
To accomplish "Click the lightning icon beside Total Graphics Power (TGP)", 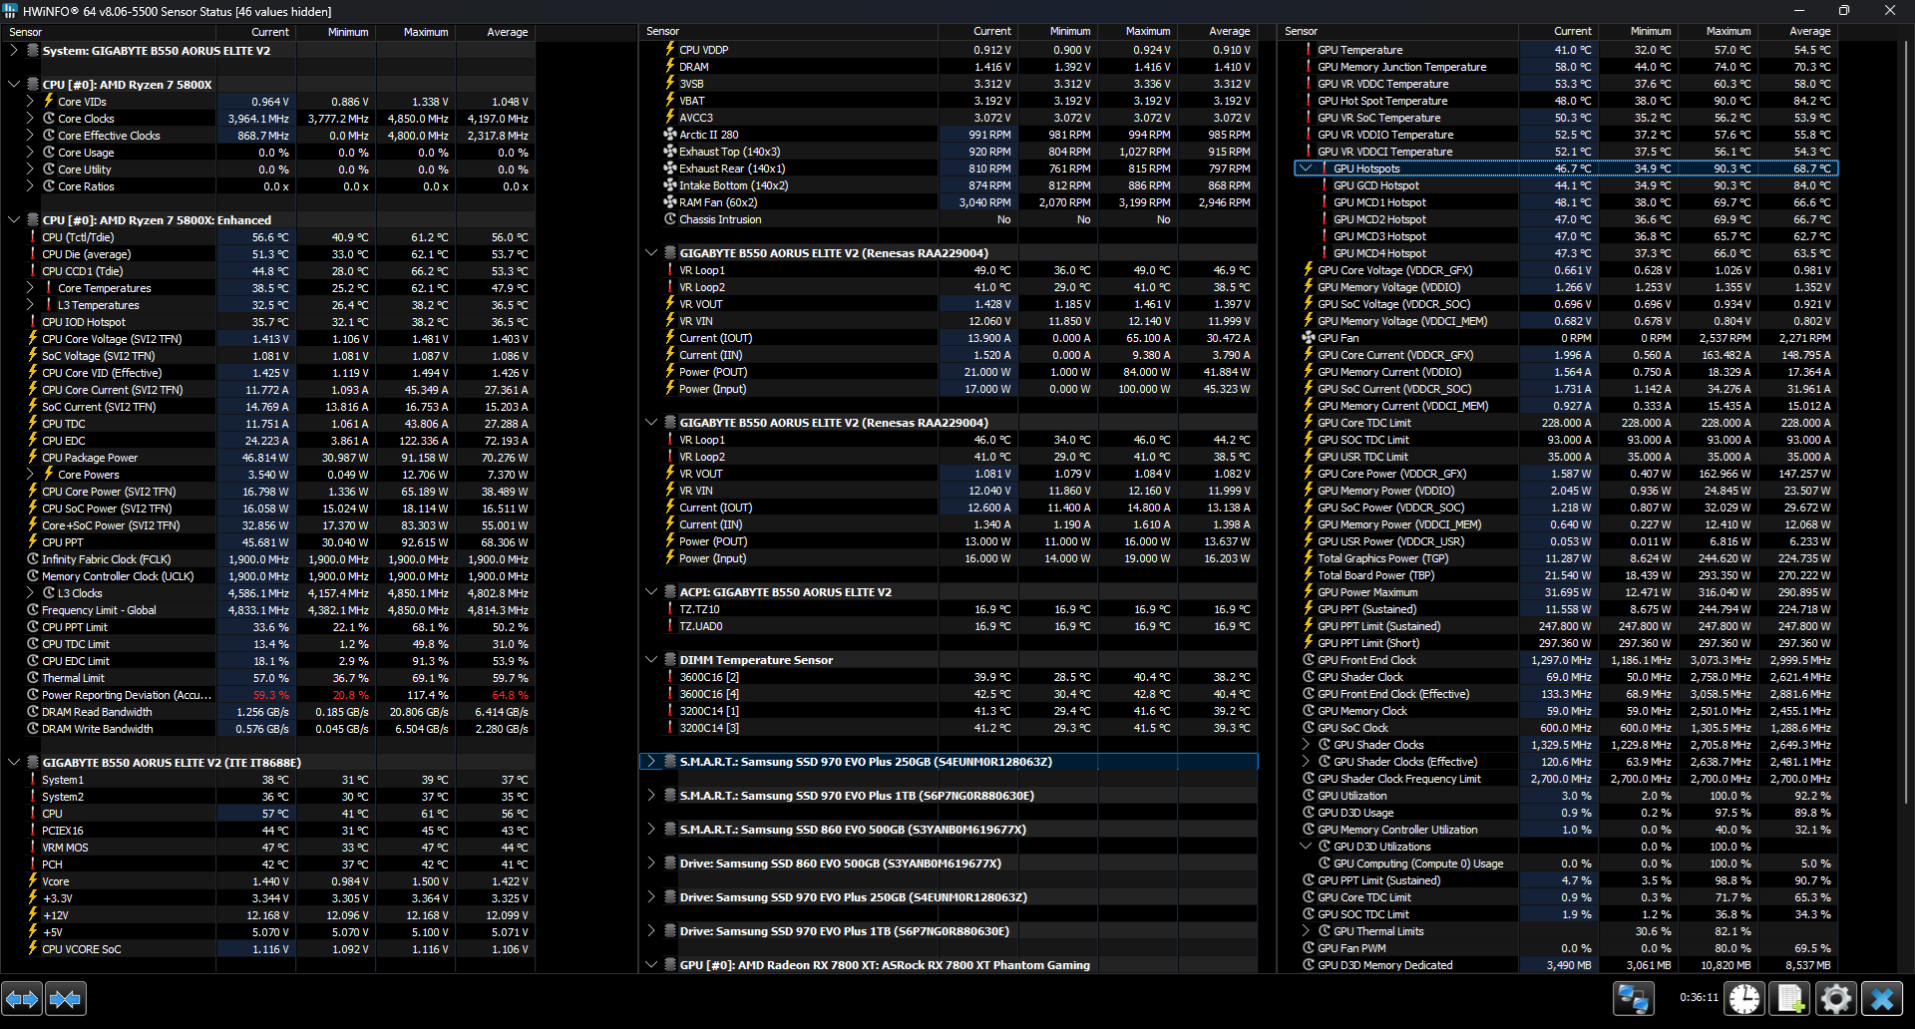I will pyautogui.click(x=1309, y=558).
